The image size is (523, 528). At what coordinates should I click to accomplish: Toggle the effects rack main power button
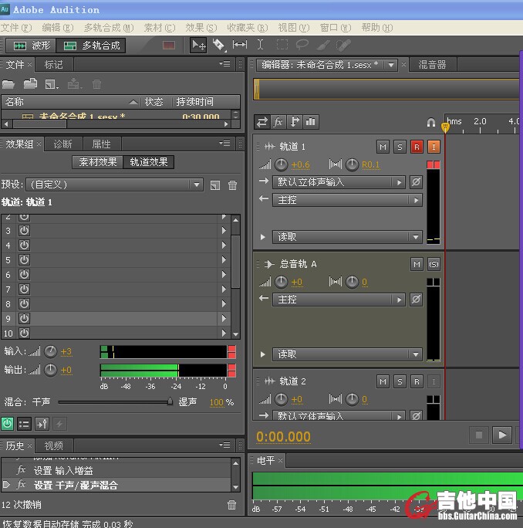point(7,423)
